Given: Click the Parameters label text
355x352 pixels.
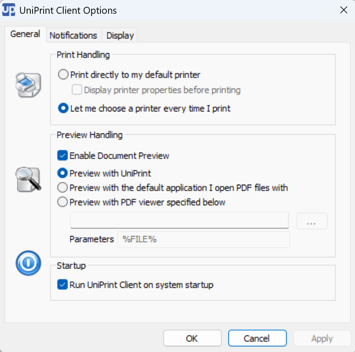Looking at the screenshot, I should click(91, 239).
